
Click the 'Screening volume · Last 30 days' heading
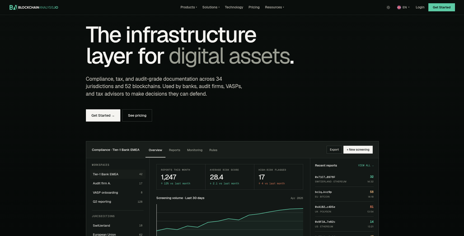coord(180,198)
